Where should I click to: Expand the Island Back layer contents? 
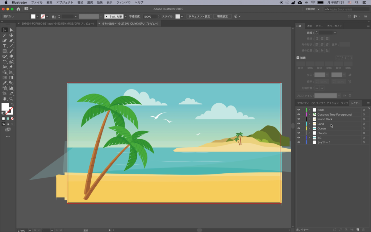pyautogui.click(x=309, y=119)
